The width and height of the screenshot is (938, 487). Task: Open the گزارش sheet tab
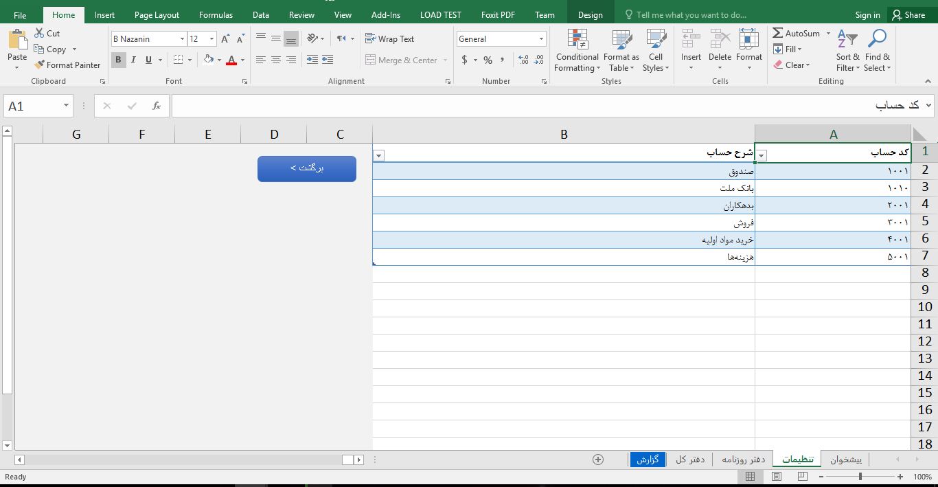coord(648,459)
